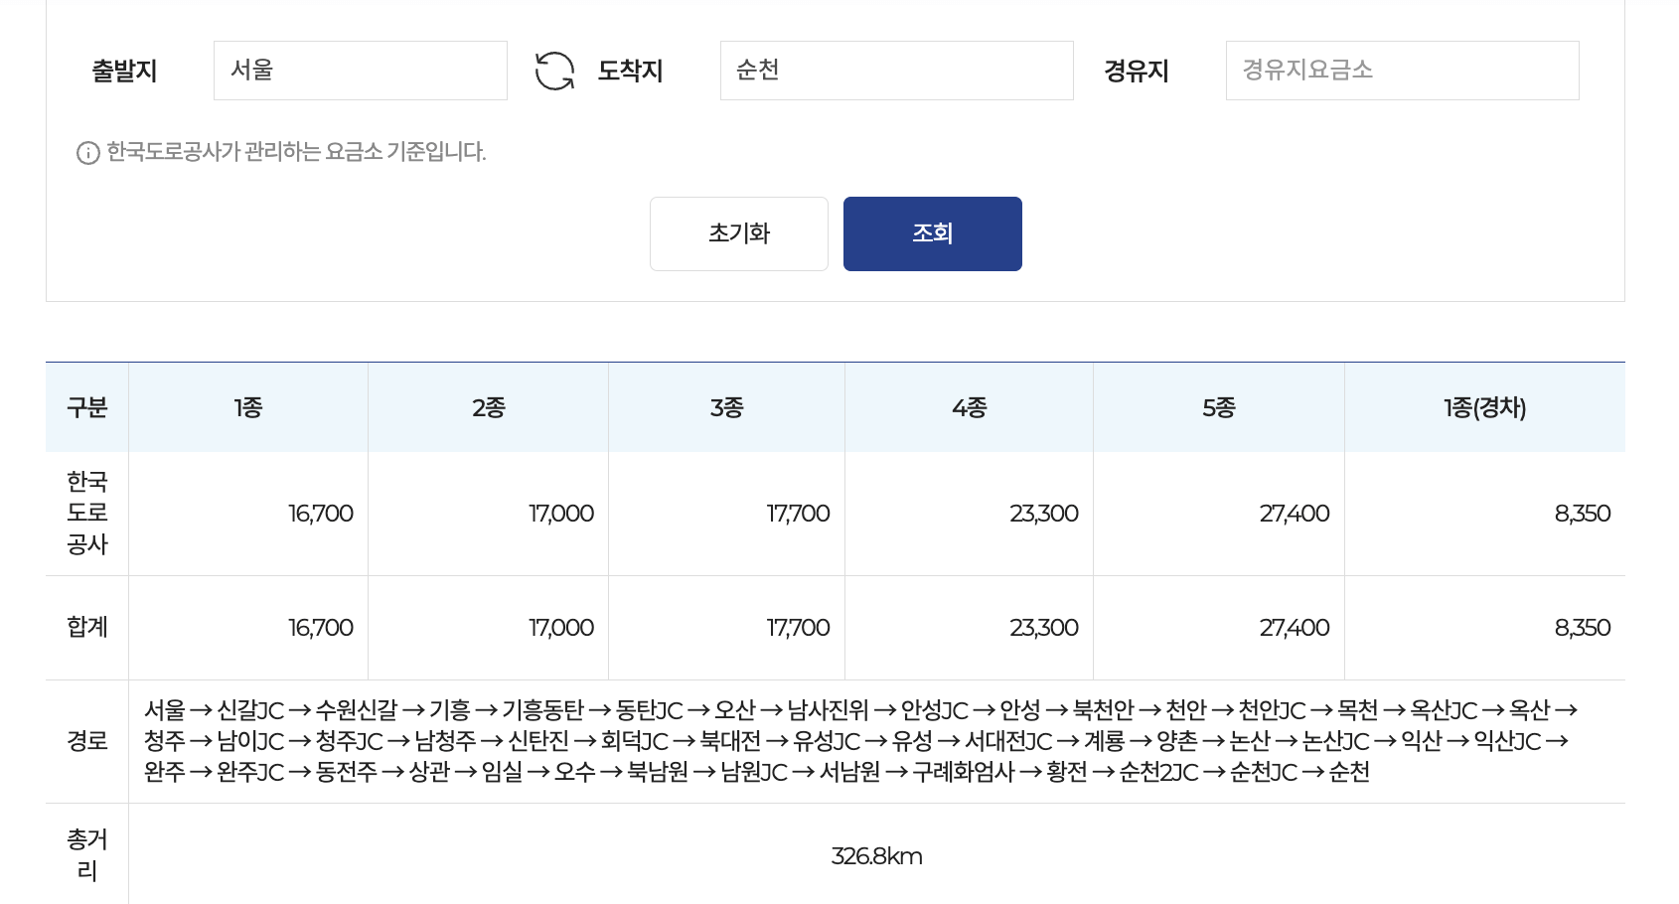Select the circular refresh icon between inputs
This screenshot has height=904, width=1679.
pyautogui.click(x=554, y=71)
